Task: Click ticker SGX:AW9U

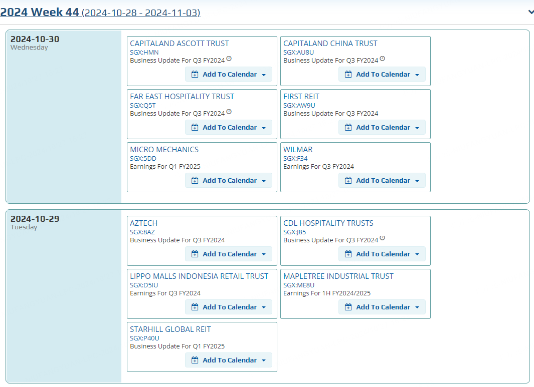Action: click(299, 106)
